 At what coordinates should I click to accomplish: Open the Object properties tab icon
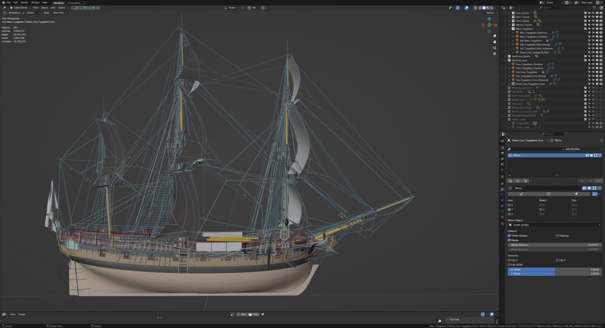(502, 184)
